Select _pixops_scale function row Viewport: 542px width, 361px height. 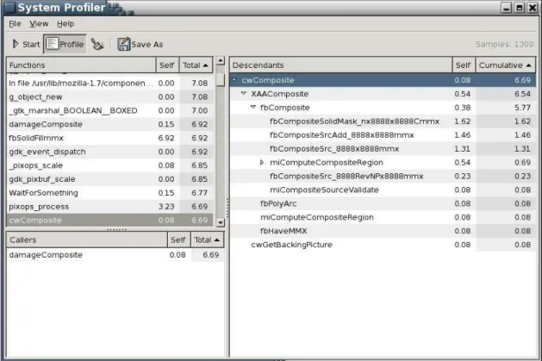pos(110,165)
